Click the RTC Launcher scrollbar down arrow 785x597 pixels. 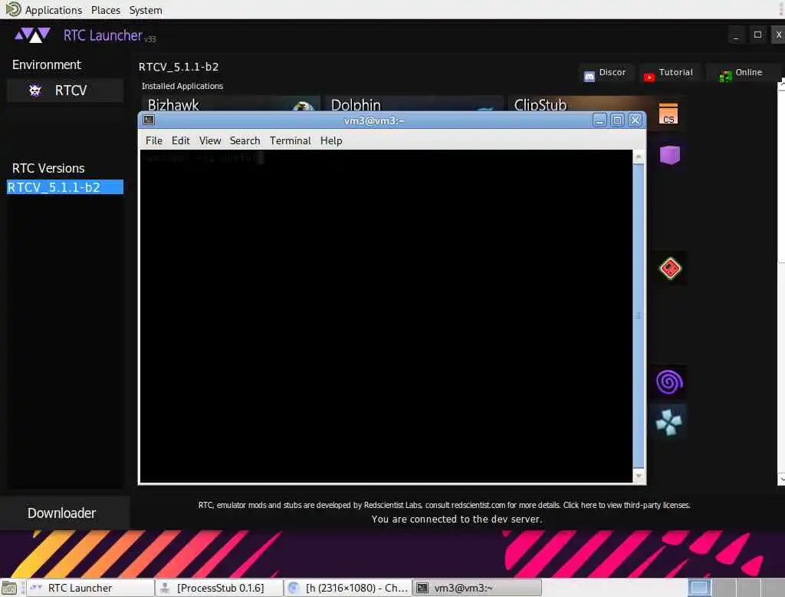pyautogui.click(x=781, y=480)
